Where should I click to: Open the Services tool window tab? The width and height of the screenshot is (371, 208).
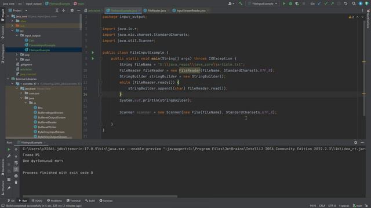(x=106, y=200)
